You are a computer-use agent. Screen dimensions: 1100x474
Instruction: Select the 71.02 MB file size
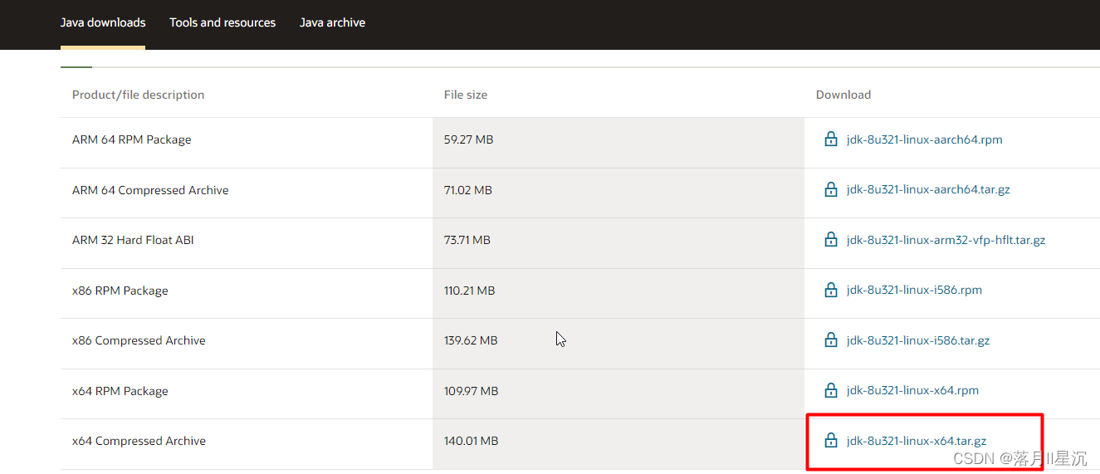pyautogui.click(x=468, y=190)
